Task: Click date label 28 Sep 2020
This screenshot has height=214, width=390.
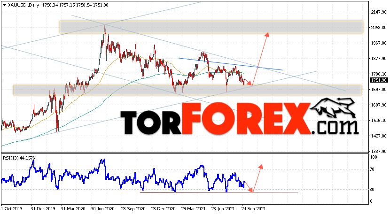Action: pyautogui.click(x=133, y=209)
